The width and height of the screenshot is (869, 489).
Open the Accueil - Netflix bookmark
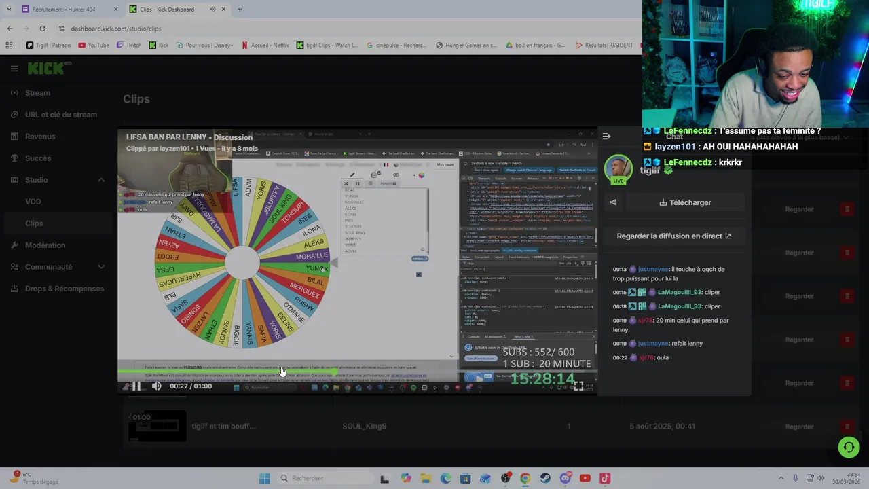265,45
